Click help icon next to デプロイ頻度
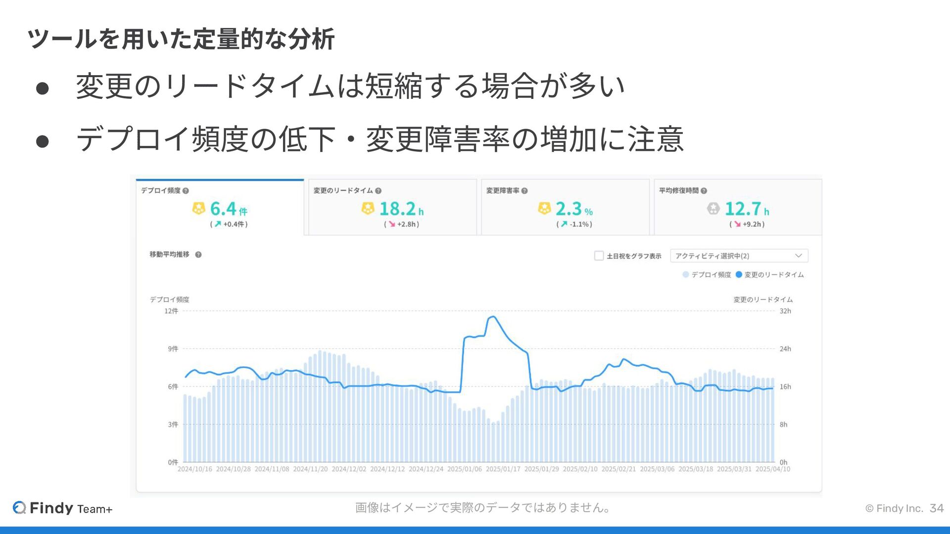 (x=186, y=191)
